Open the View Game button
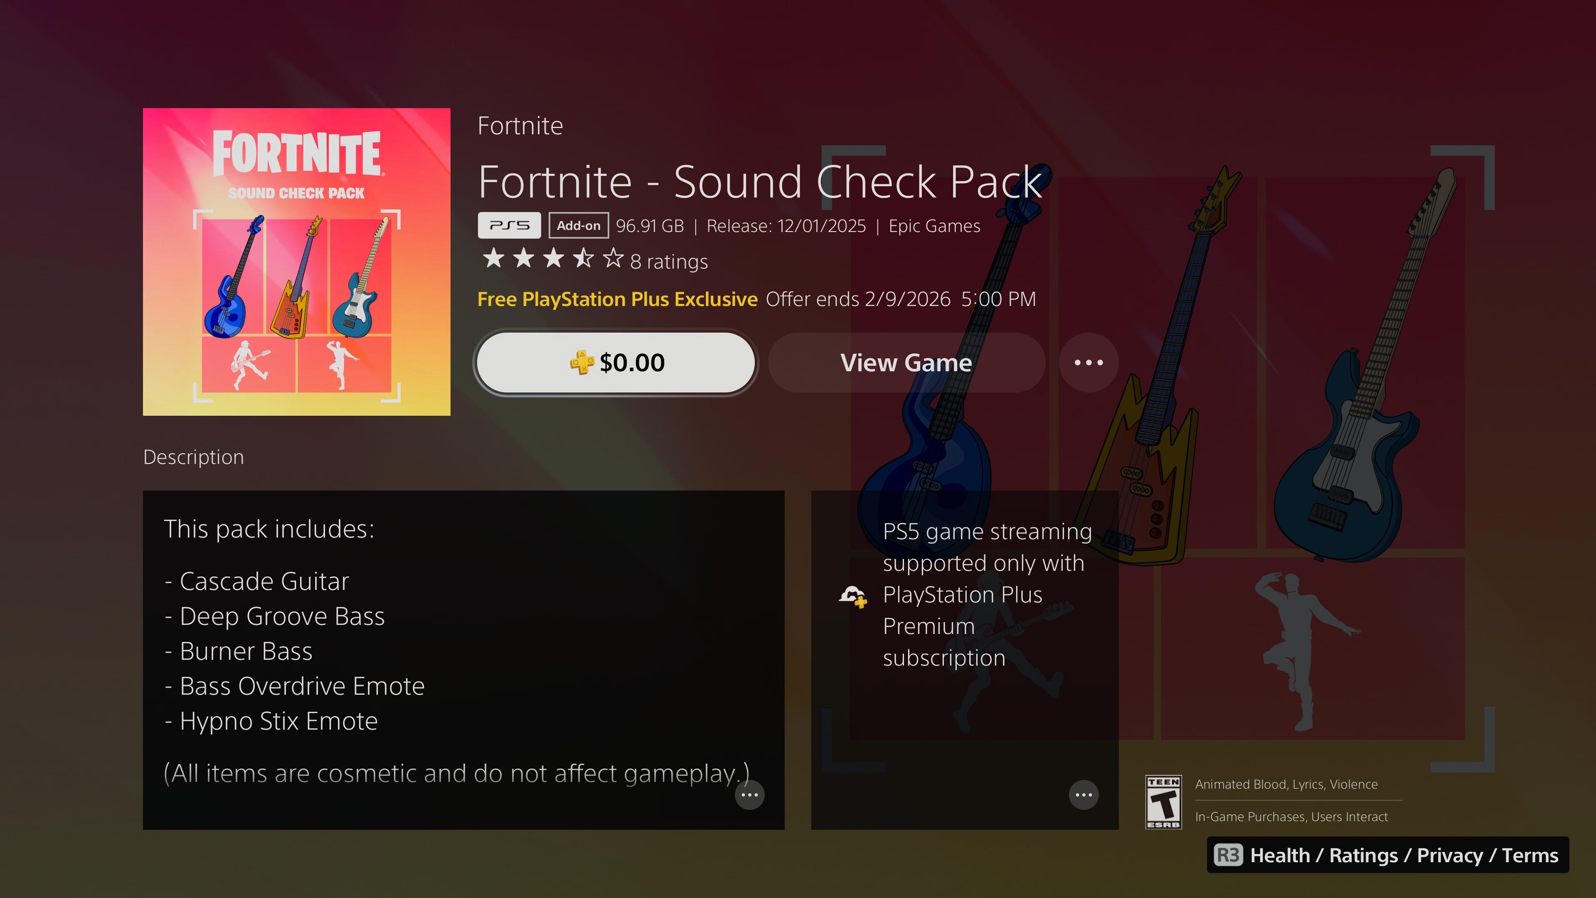Viewport: 1596px width, 898px height. coord(906,363)
